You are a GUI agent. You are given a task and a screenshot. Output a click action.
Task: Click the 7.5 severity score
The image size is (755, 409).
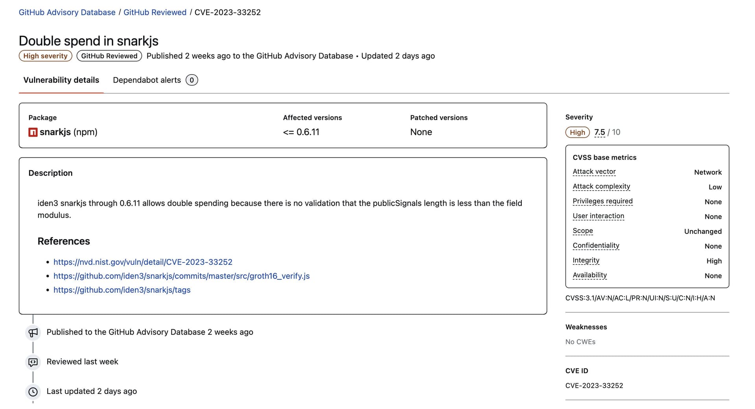[599, 132]
